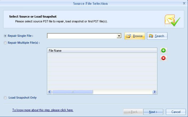Click the Browse folder button
Image resolution: width=188 pixels, height=117 pixels.
[x=135, y=36]
